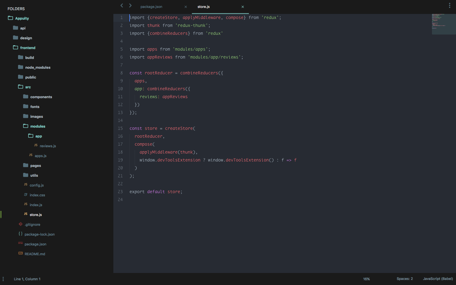The height and width of the screenshot is (285, 456).
Task: Close the package.json tab
Action: pyautogui.click(x=186, y=7)
